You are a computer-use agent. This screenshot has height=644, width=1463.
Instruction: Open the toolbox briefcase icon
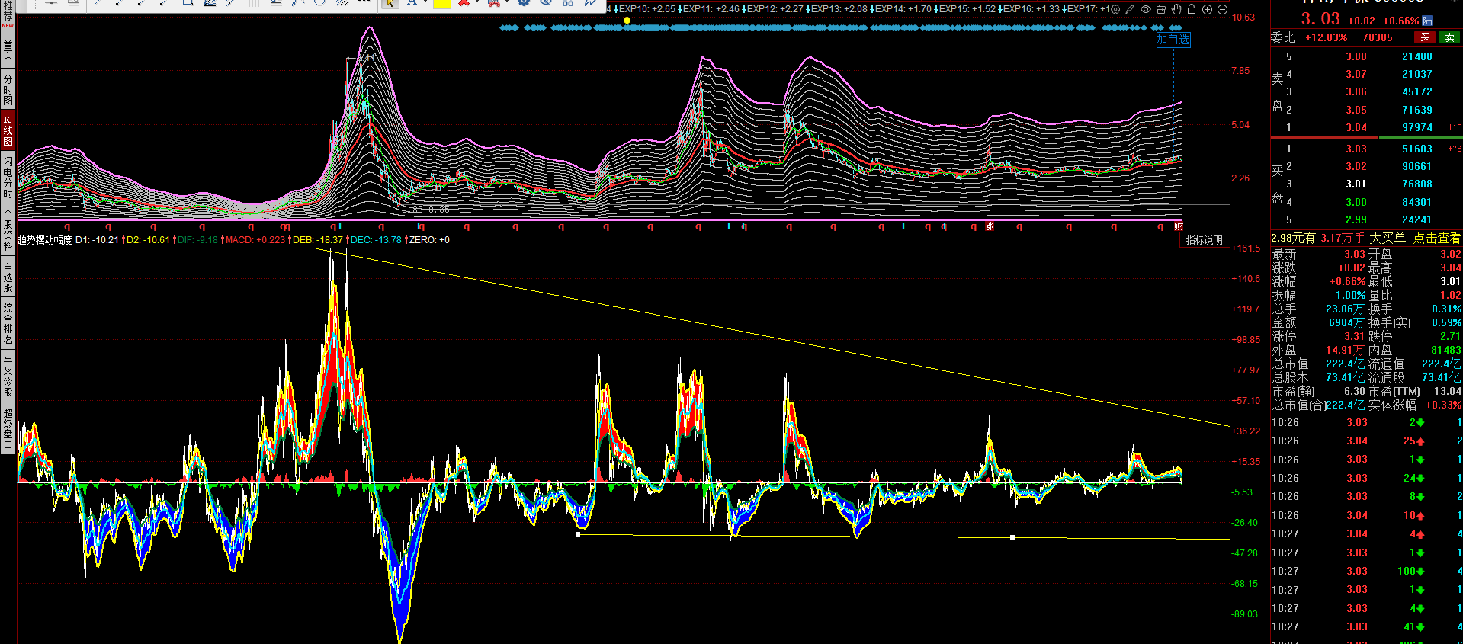(x=1161, y=9)
